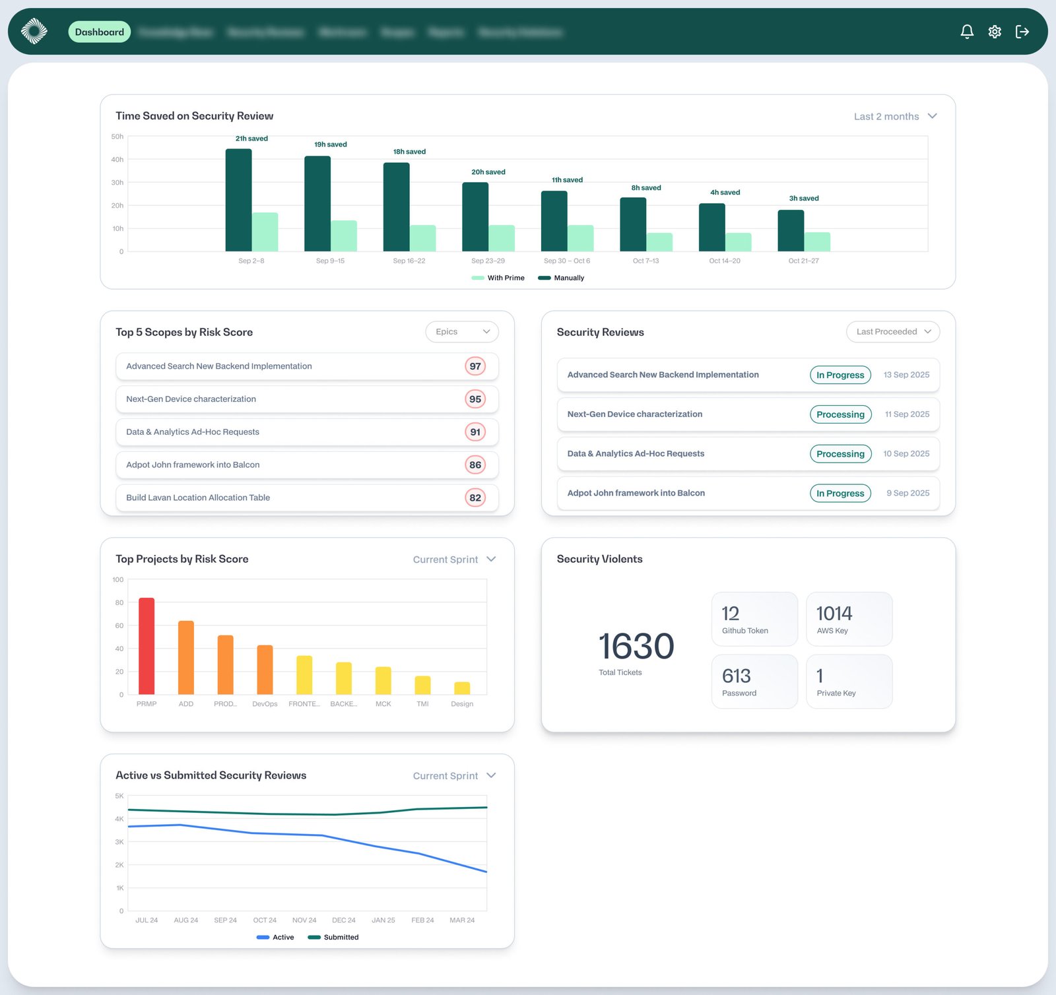The width and height of the screenshot is (1056, 995).
Task: Open Current Sprint dropdown in Active vs Submitted card
Action: [454, 776]
